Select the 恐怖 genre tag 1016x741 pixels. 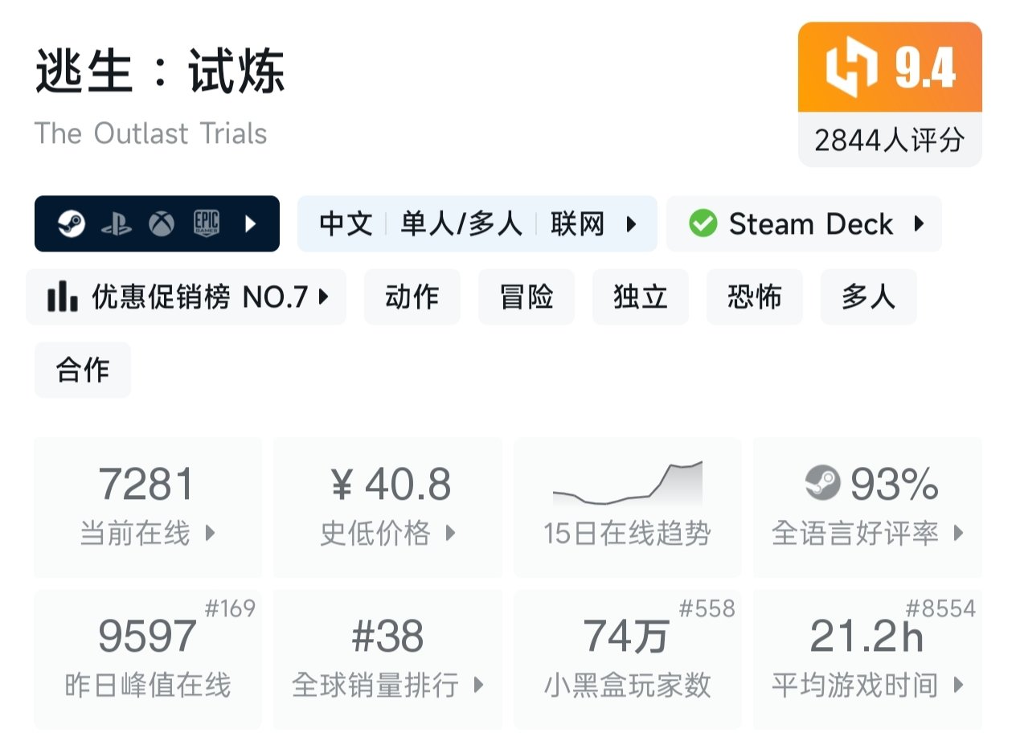[x=754, y=297]
